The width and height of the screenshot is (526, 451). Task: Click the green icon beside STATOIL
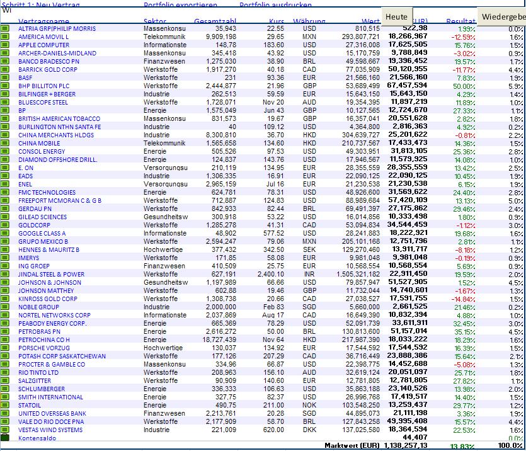[x=4, y=405]
